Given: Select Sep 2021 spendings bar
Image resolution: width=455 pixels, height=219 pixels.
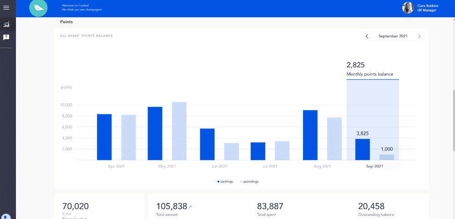Looking at the screenshot, I should coord(387,158).
